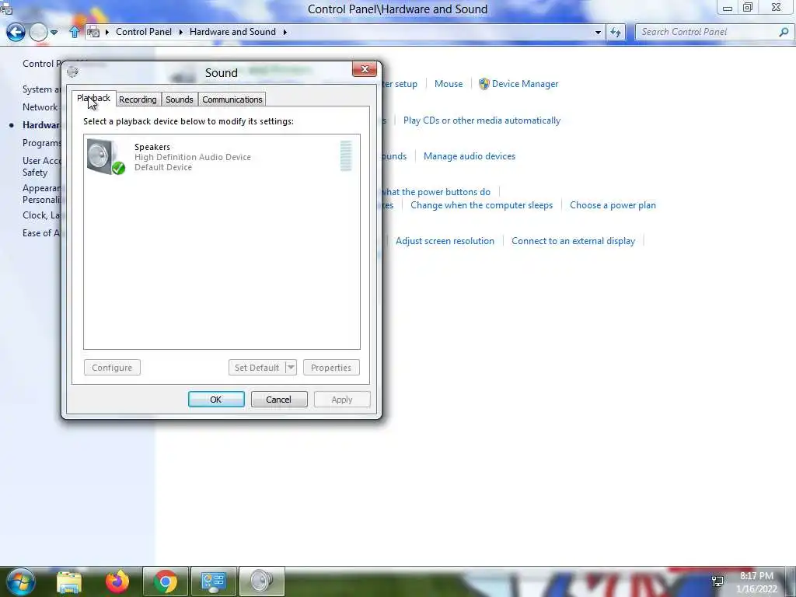Click the Speakers device icon
The width and height of the screenshot is (796, 597).
pyautogui.click(x=106, y=157)
